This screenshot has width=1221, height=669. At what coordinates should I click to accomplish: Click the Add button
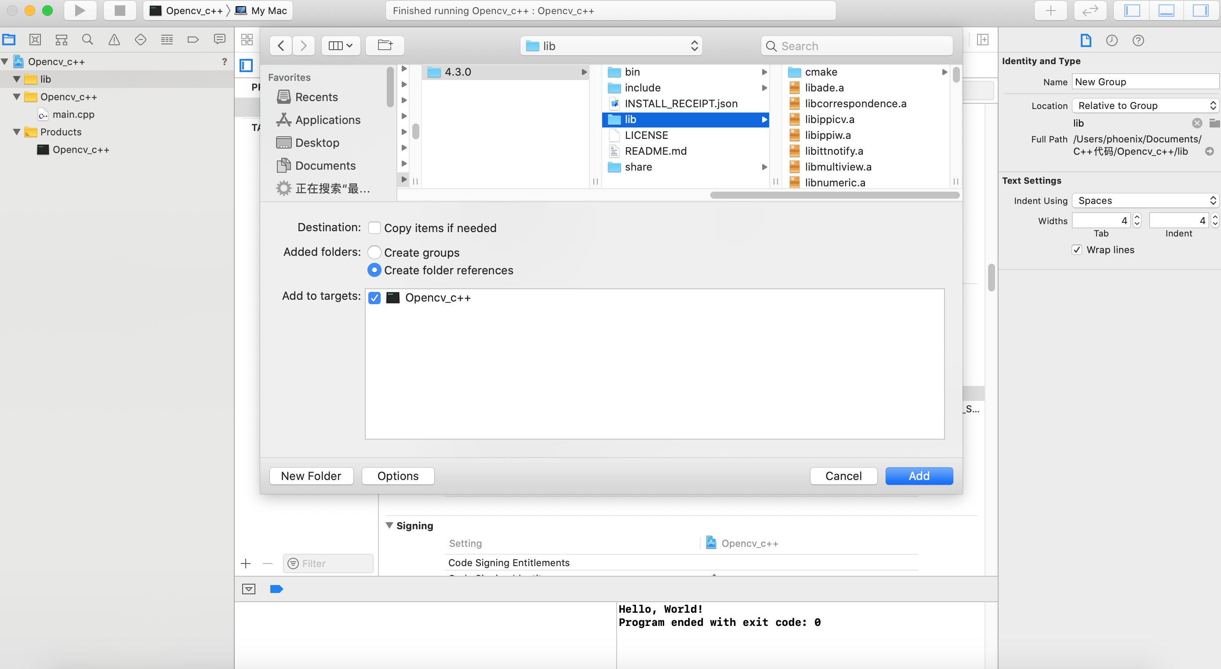[919, 476]
